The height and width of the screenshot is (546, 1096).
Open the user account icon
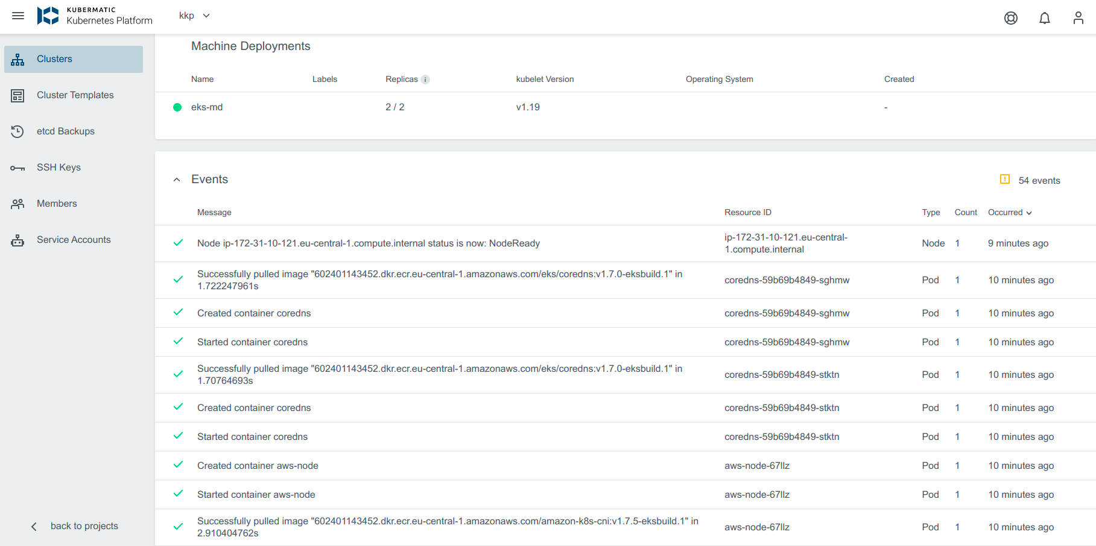1078,18
